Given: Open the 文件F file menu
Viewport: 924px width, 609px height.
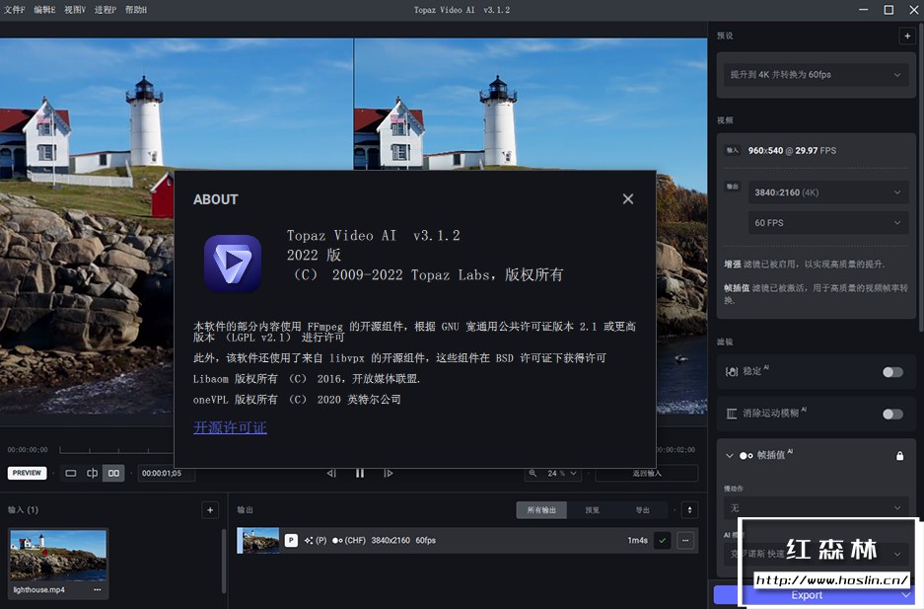Looking at the screenshot, I should click(x=14, y=10).
